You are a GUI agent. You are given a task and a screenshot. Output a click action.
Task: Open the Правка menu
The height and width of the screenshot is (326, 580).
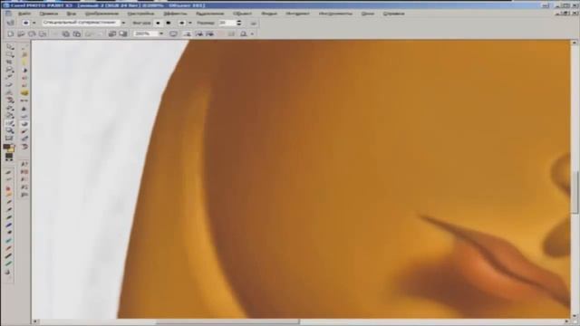(48, 14)
